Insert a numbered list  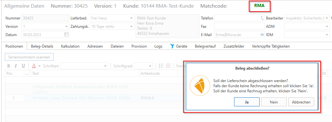[168, 66]
